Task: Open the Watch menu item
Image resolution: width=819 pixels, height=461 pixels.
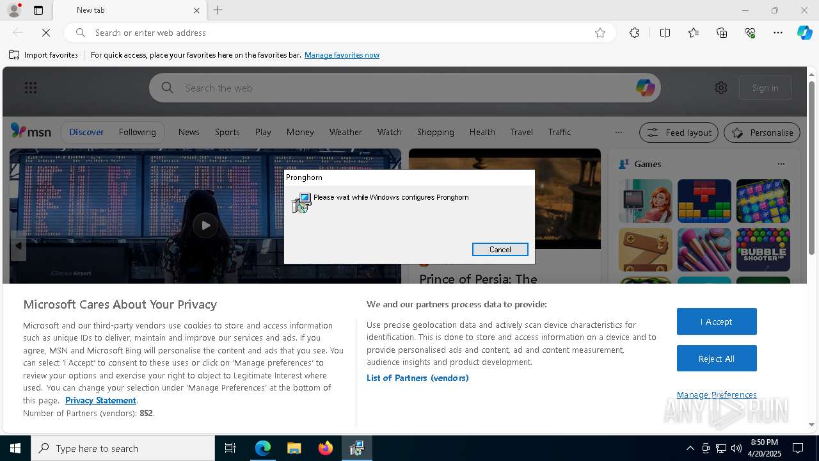Action: pyautogui.click(x=389, y=132)
